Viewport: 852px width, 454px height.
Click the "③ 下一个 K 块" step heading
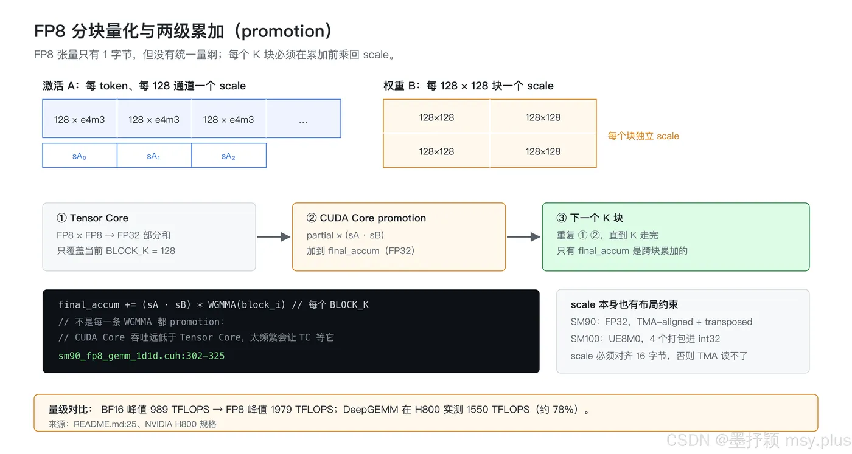coord(590,218)
